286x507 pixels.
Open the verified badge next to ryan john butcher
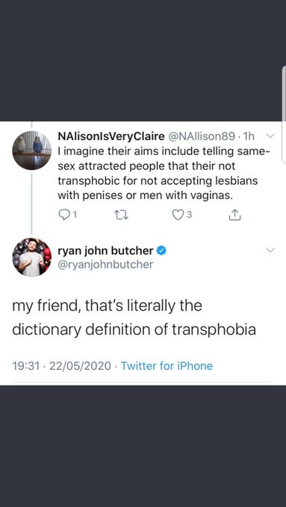[x=161, y=251]
